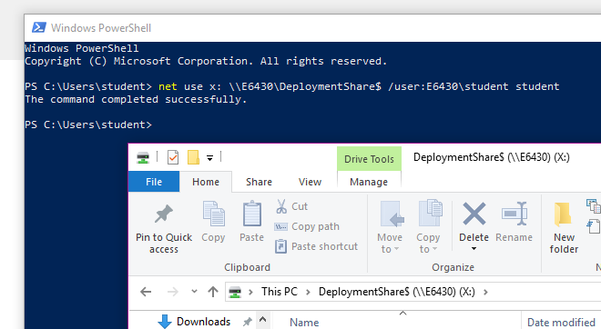Click the Delete X icon

click(474, 214)
